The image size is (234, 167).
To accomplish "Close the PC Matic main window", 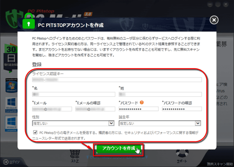I will 226,5.
